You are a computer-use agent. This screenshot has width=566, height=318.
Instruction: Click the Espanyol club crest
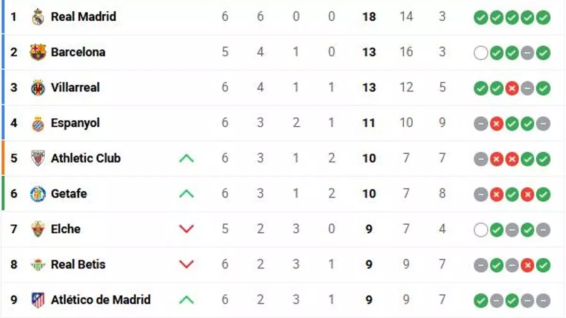(38, 122)
